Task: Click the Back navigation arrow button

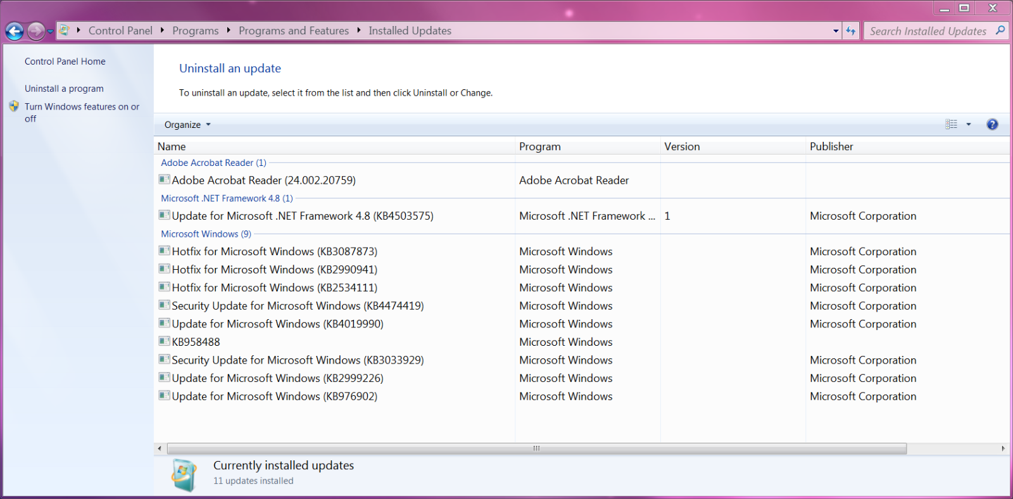Action: point(15,31)
